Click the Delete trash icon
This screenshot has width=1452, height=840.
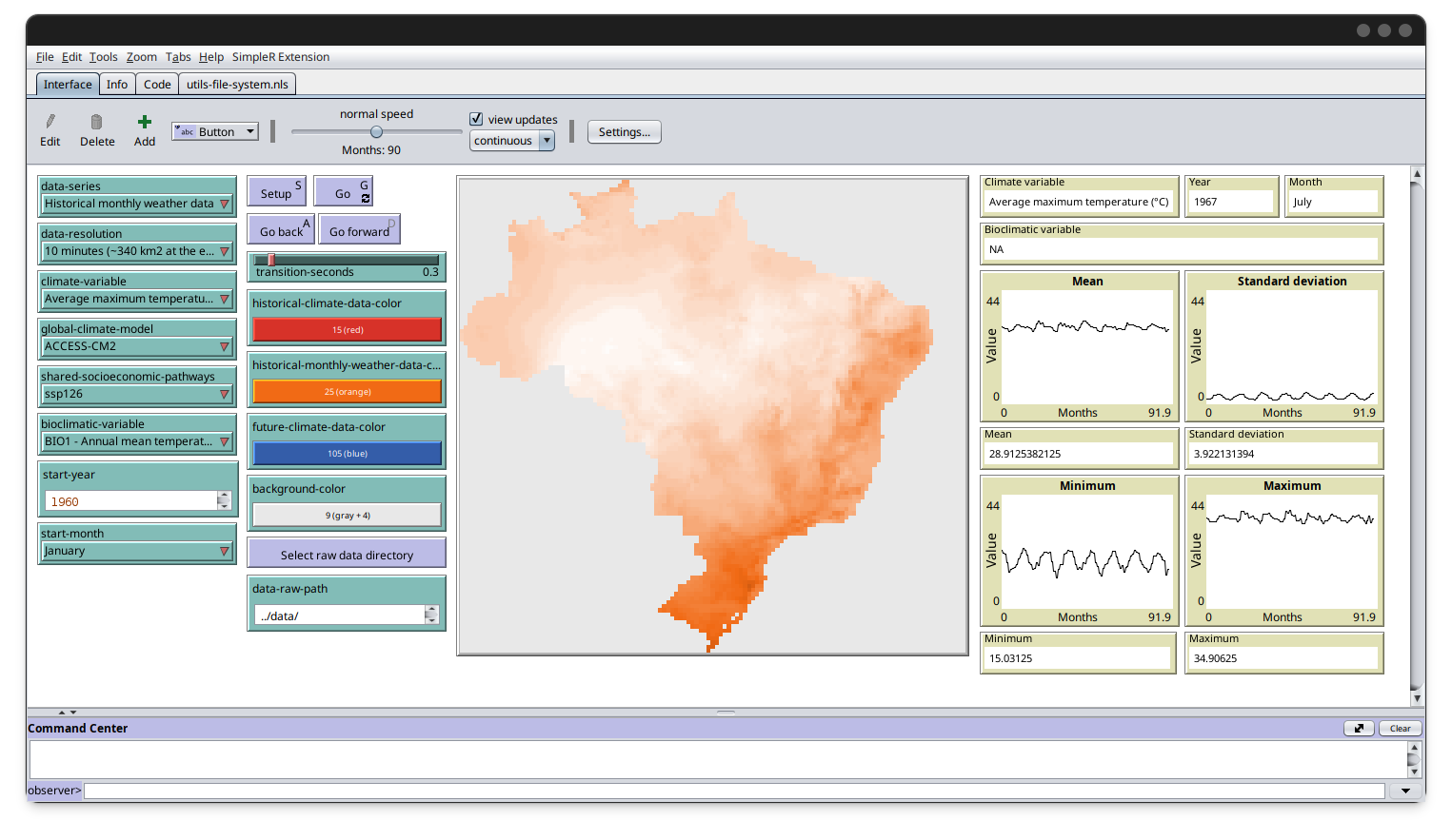coord(96,122)
